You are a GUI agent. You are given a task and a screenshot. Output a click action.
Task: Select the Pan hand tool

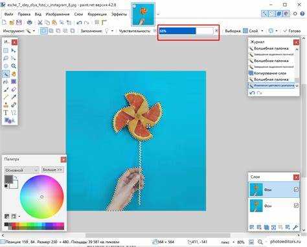tap(14, 74)
